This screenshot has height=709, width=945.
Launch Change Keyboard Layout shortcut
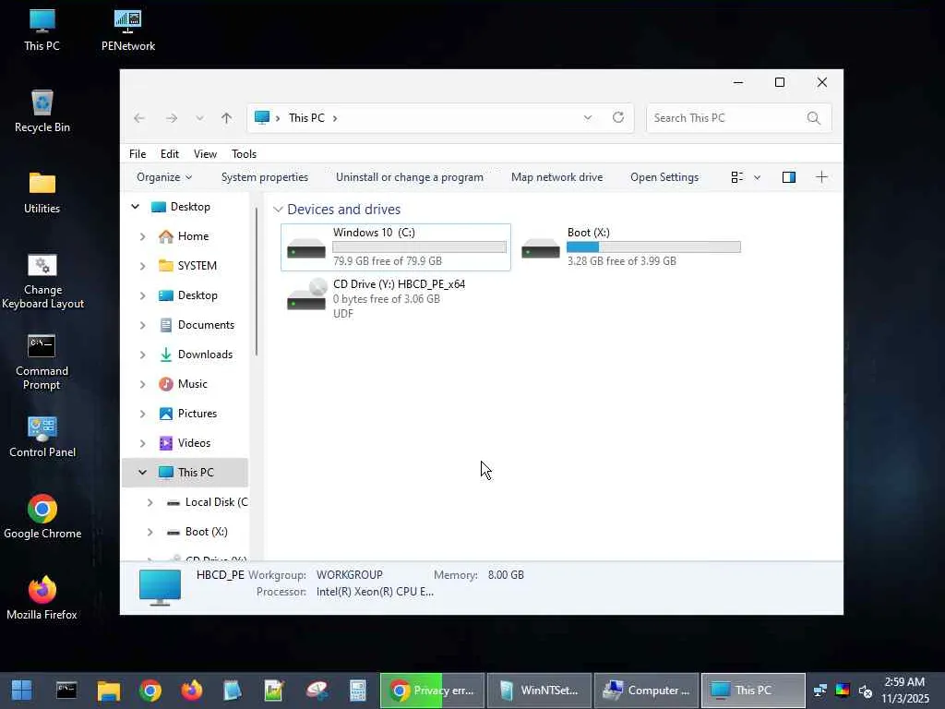click(x=42, y=281)
